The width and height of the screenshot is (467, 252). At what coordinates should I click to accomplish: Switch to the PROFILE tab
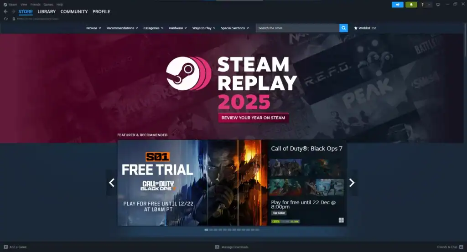(x=101, y=11)
